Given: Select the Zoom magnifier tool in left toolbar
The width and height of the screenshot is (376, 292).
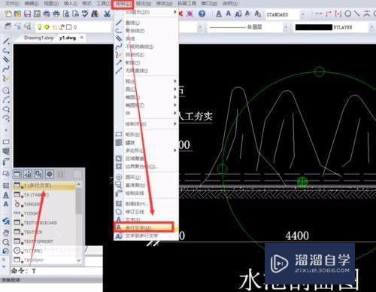Looking at the screenshot, I should pos(6,242).
